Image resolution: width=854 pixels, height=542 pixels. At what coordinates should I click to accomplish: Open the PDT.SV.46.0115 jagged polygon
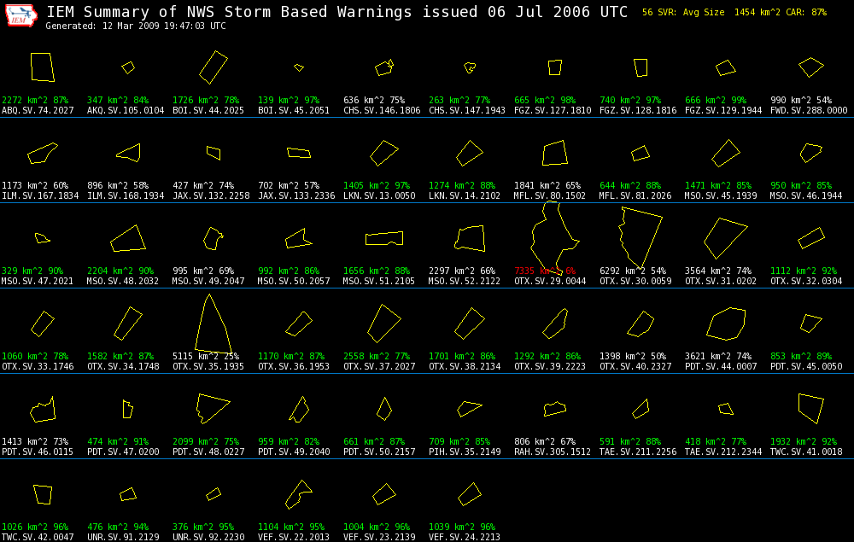[43, 409]
